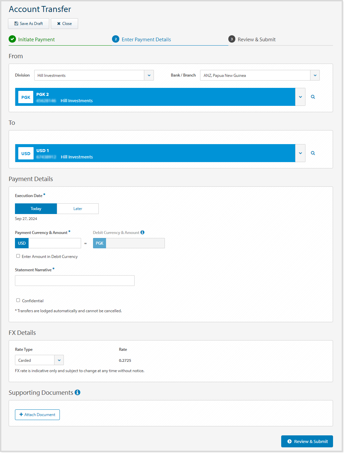Select Later for execution date

(x=78, y=209)
